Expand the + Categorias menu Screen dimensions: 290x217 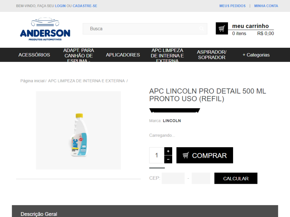click(x=256, y=55)
